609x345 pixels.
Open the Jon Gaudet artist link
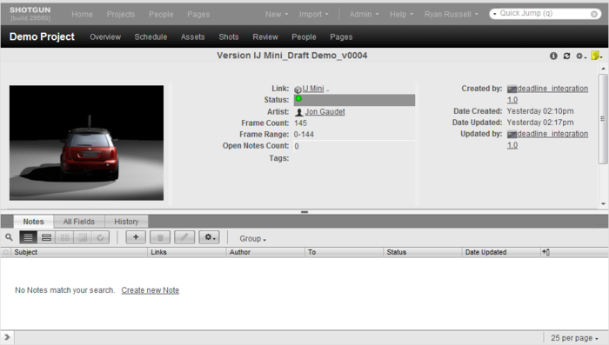(325, 112)
